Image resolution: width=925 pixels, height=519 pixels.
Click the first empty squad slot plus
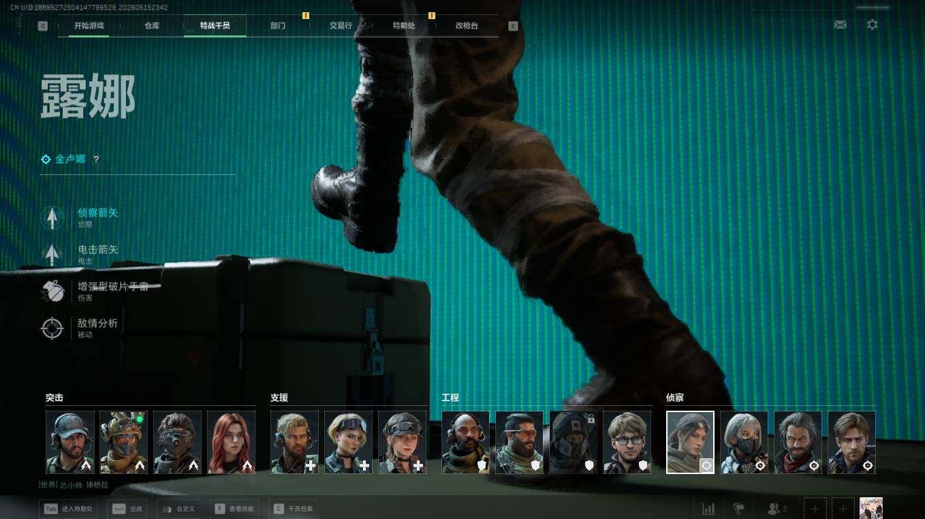pos(815,509)
